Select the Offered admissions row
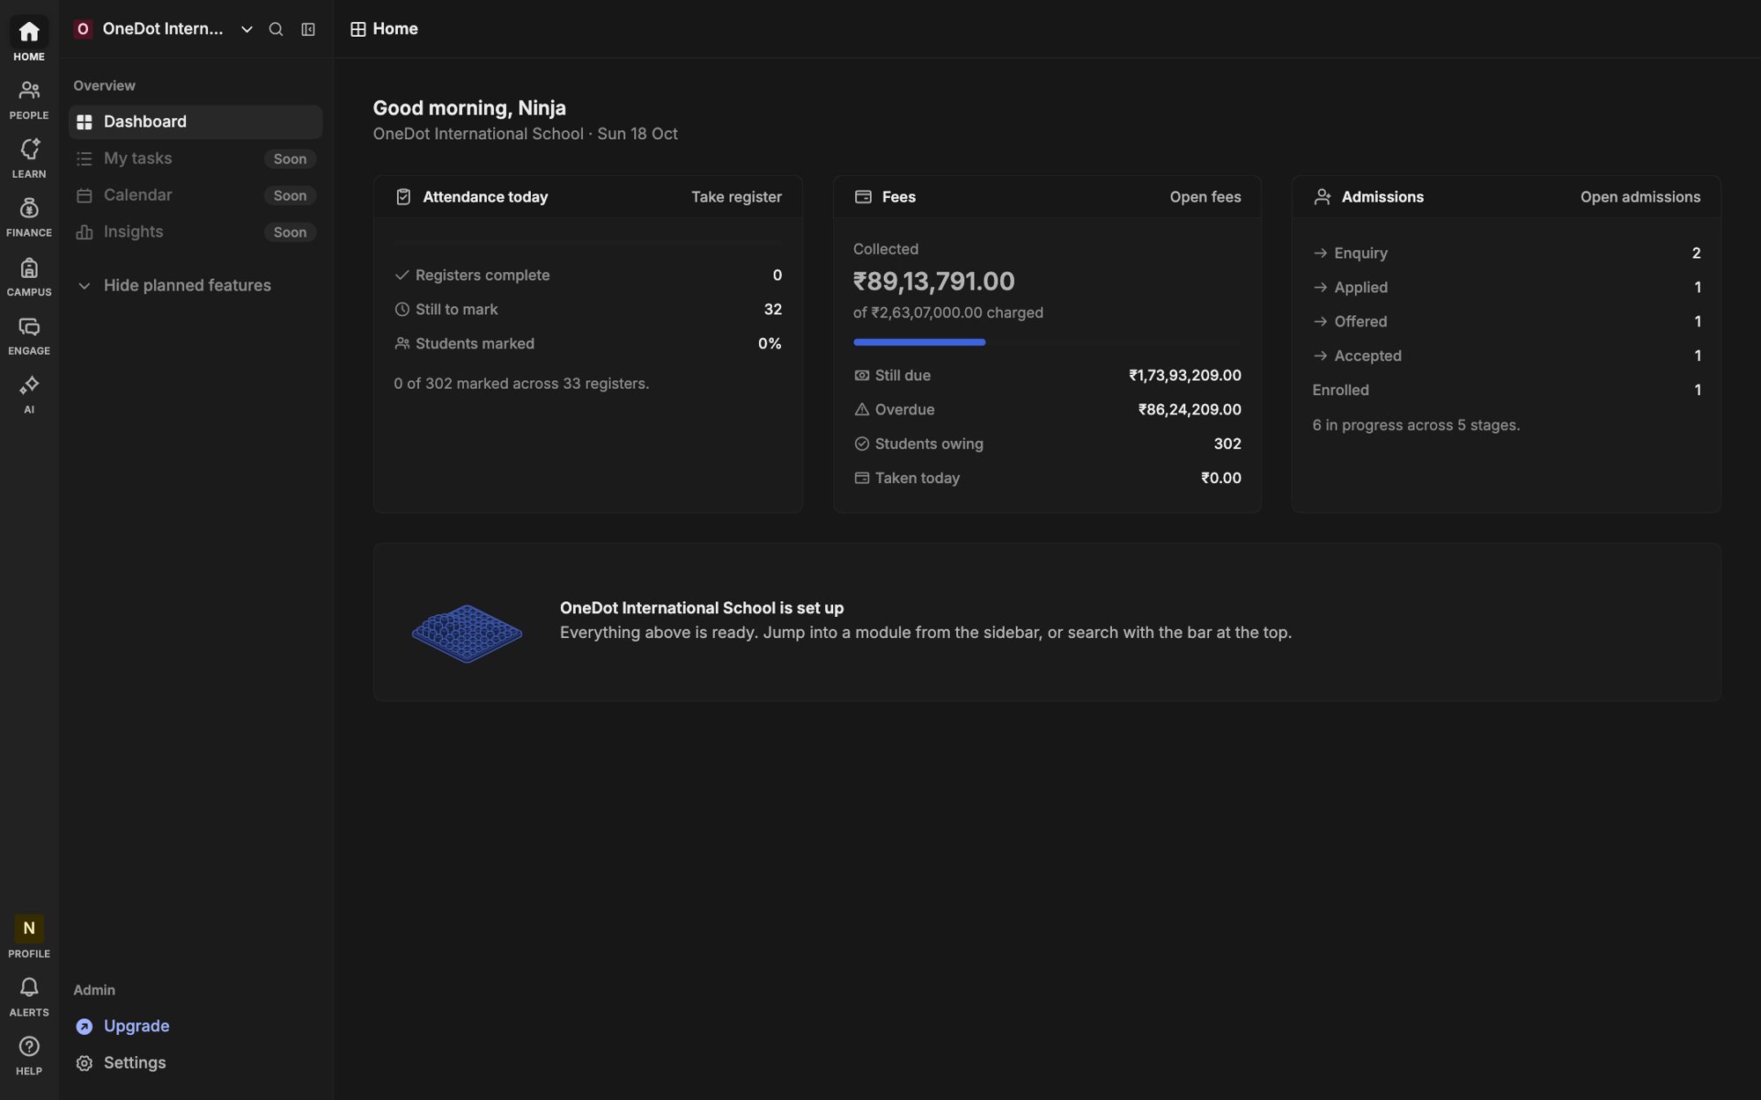Screen dimensions: 1761x1100 click(1507, 322)
